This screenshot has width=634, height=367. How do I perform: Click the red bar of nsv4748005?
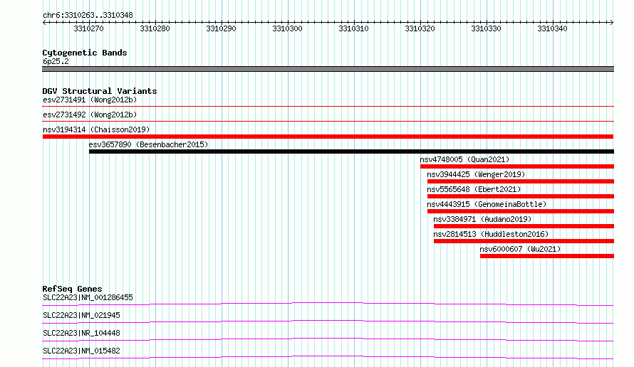[x=517, y=166]
